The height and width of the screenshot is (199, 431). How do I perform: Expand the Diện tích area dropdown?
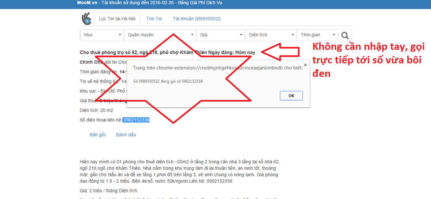tap(271, 35)
